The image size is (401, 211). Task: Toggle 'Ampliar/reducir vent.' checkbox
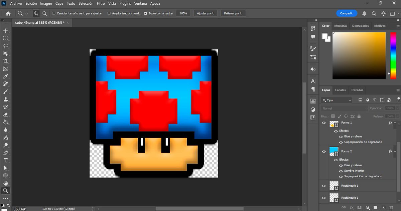109,13
